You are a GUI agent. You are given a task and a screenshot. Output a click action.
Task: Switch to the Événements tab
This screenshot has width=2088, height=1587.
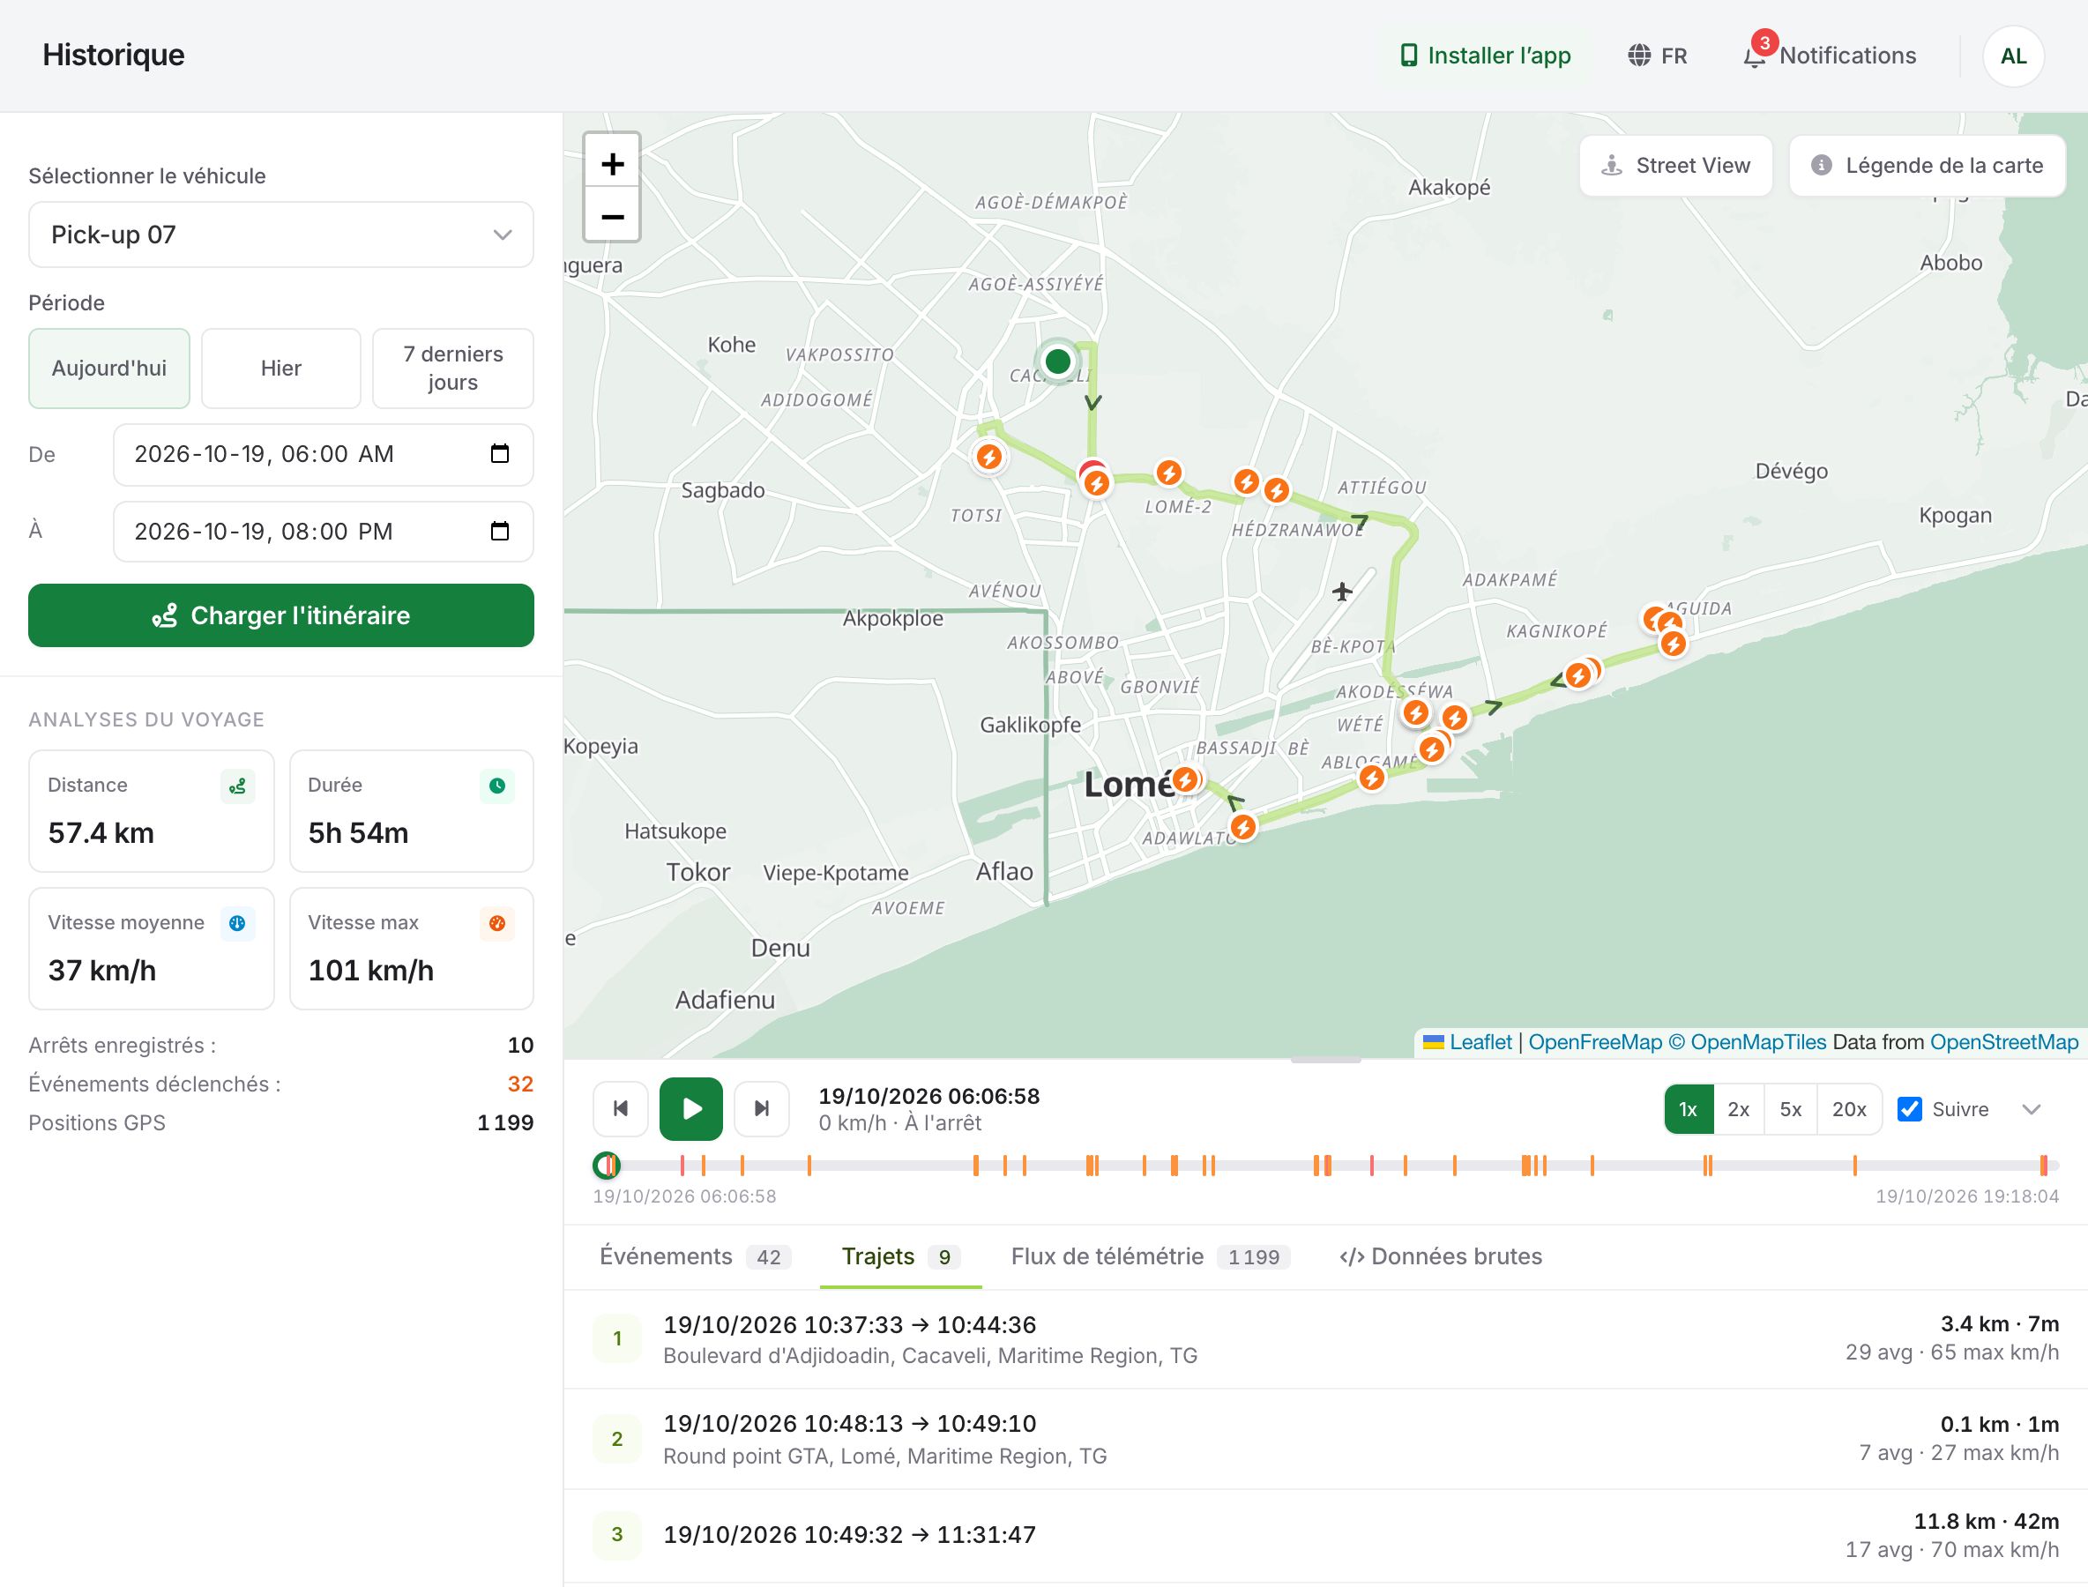tap(695, 1256)
